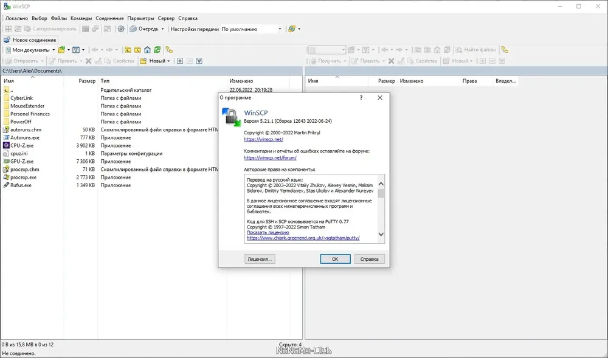Click the help question mark in About dialog
The width and height of the screenshot is (608, 358).
[x=361, y=98]
